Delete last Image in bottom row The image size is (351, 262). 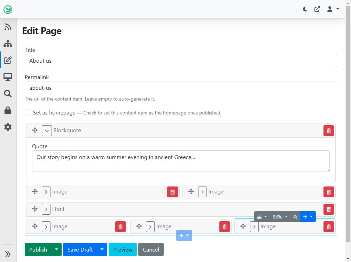pyautogui.click(x=329, y=227)
